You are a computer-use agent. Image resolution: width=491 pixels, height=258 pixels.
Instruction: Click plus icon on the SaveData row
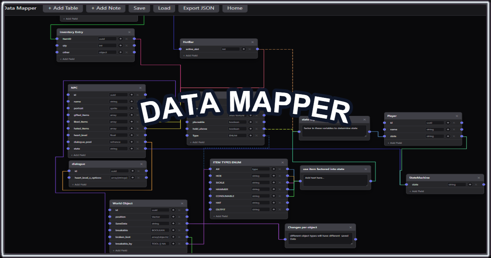173,224
